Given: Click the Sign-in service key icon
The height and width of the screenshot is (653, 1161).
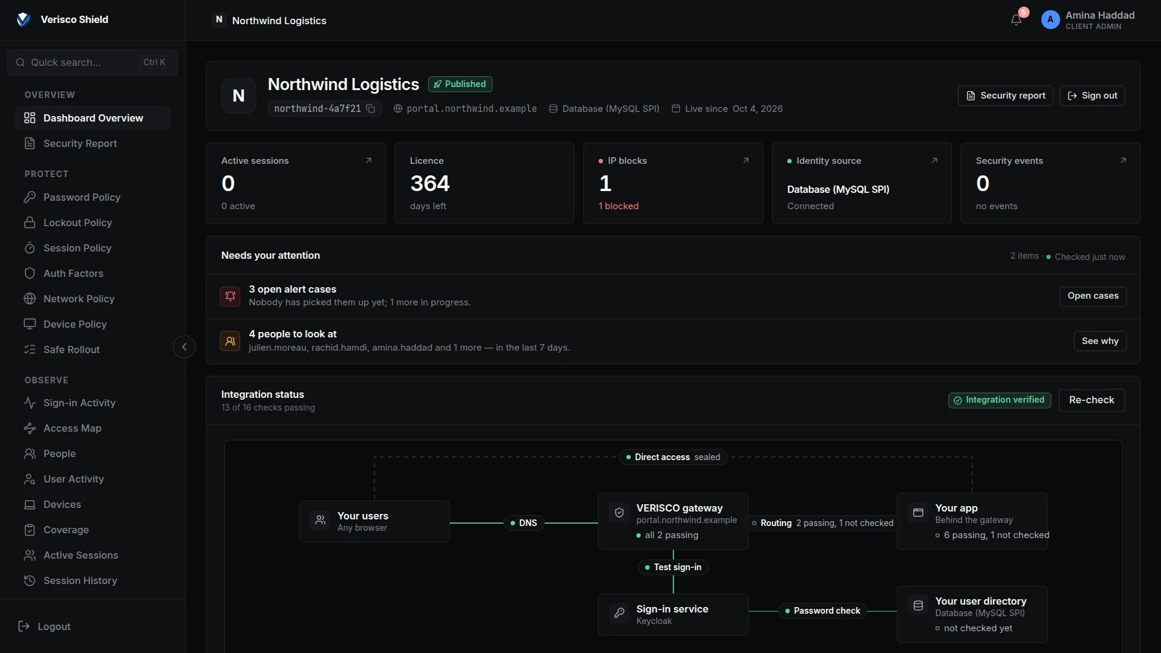Looking at the screenshot, I should pos(619,613).
